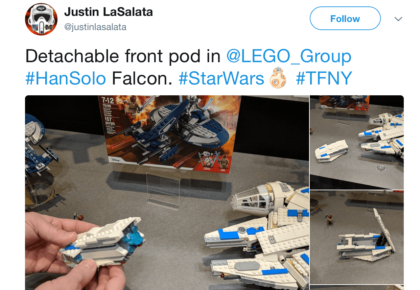Image resolution: width=420 pixels, height=290 pixels.
Task: Open the Justin LaSalata display name link
Action: coord(109,12)
